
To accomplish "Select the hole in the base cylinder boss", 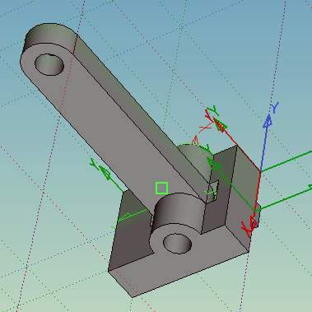I will click(177, 244).
